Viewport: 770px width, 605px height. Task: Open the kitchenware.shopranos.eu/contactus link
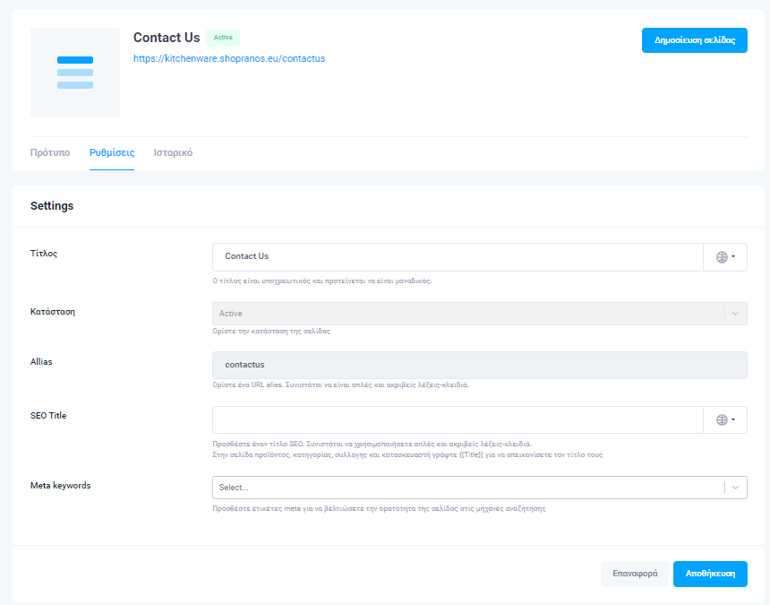tap(229, 58)
